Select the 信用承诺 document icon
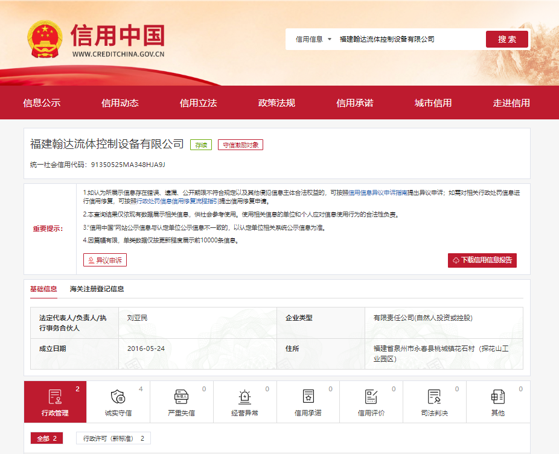Screen dimensions: 559x454 click(x=308, y=397)
